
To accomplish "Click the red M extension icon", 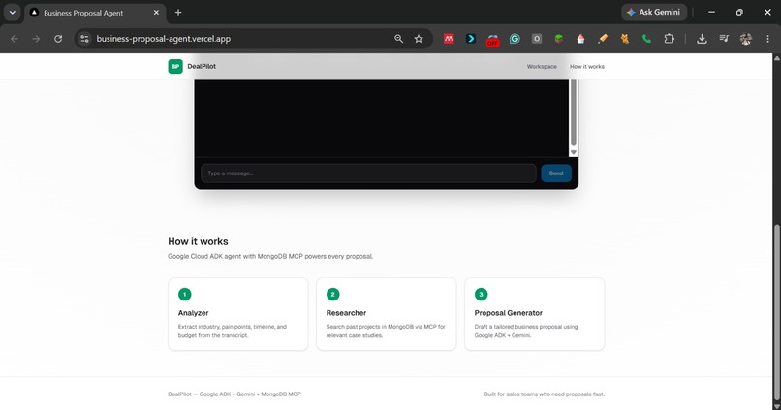I will 449,39.
